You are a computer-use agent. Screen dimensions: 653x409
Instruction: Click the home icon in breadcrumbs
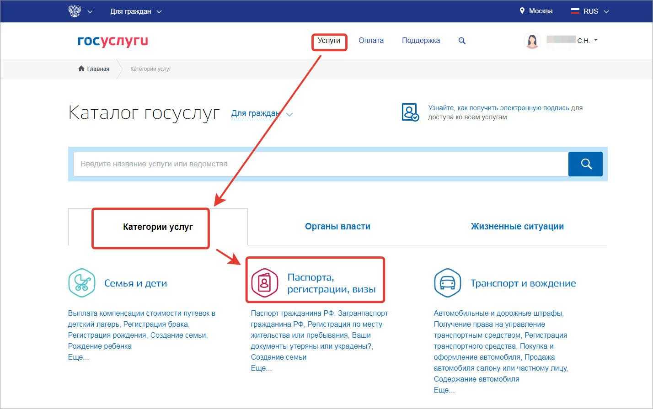coord(81,69)
